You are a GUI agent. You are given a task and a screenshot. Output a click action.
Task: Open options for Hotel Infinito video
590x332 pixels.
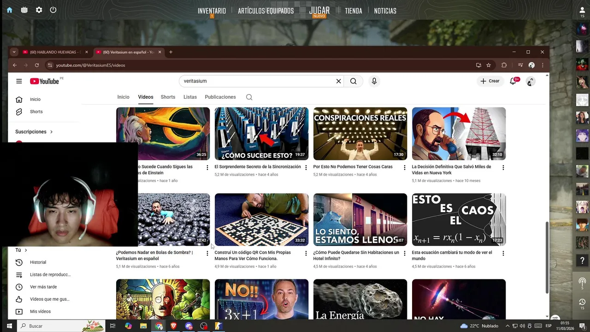pos(404,253)
